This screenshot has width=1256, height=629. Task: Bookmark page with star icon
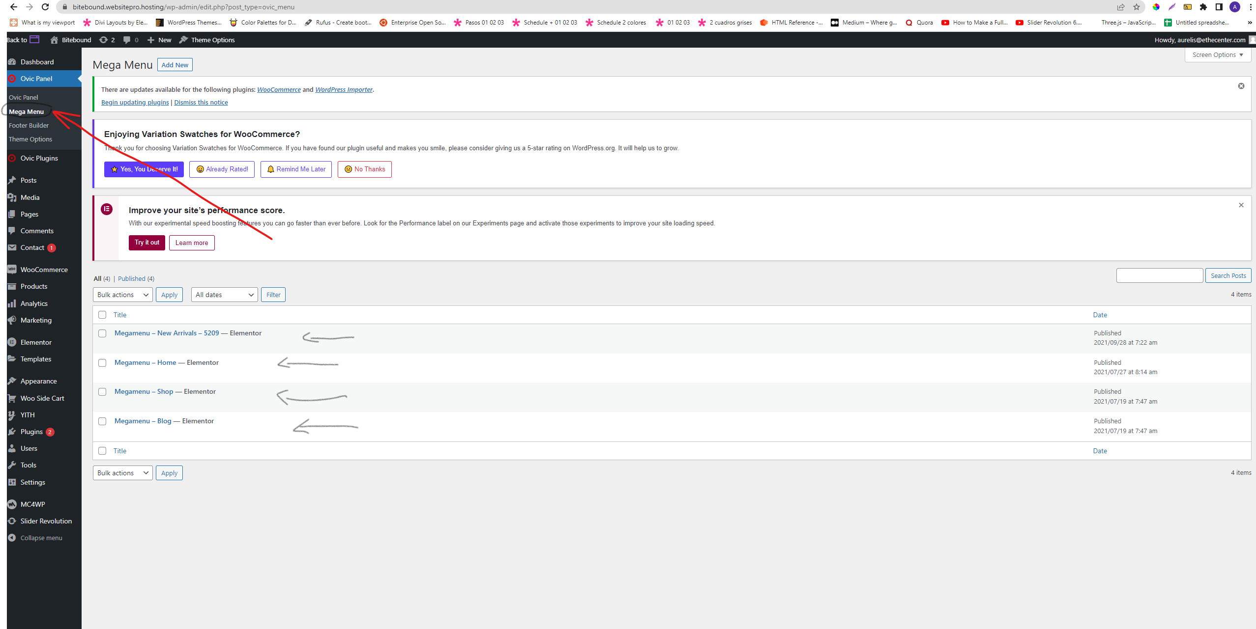(1137, 7)
